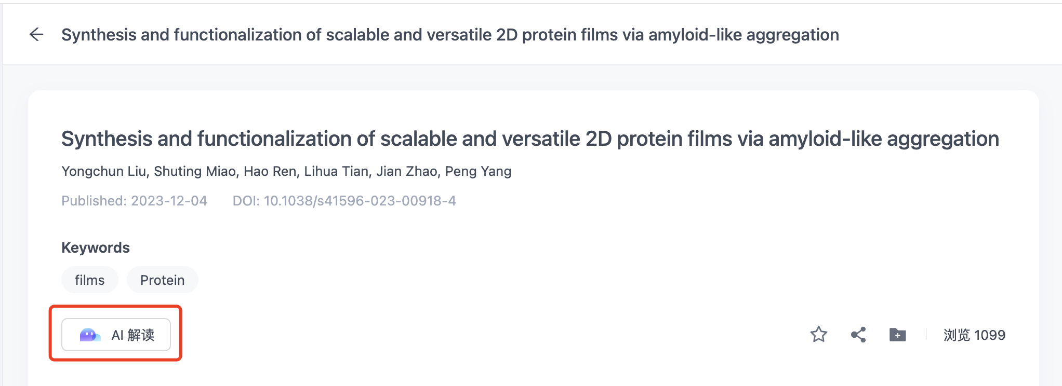Click the purple AI mascot icon
This screenshot has width=1062, height=386.
pyautogui.click(x=89, y=335)
